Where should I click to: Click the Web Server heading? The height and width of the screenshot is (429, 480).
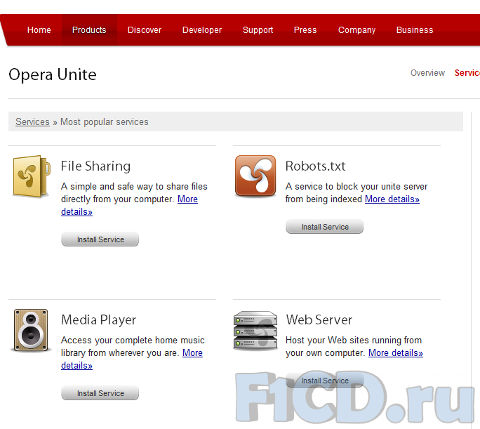point(319,320)
